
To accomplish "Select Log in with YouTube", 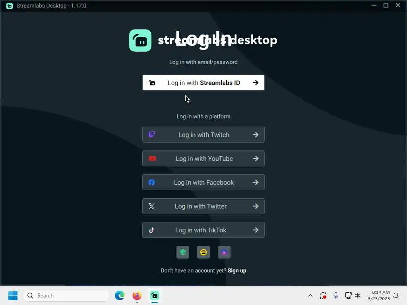I will [x=203, y=158].
